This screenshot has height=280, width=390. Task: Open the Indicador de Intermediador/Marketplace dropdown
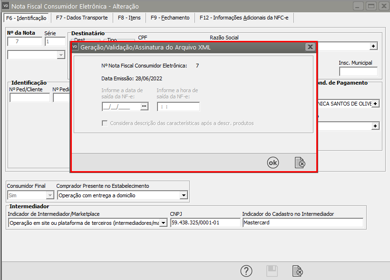[164, 223]
